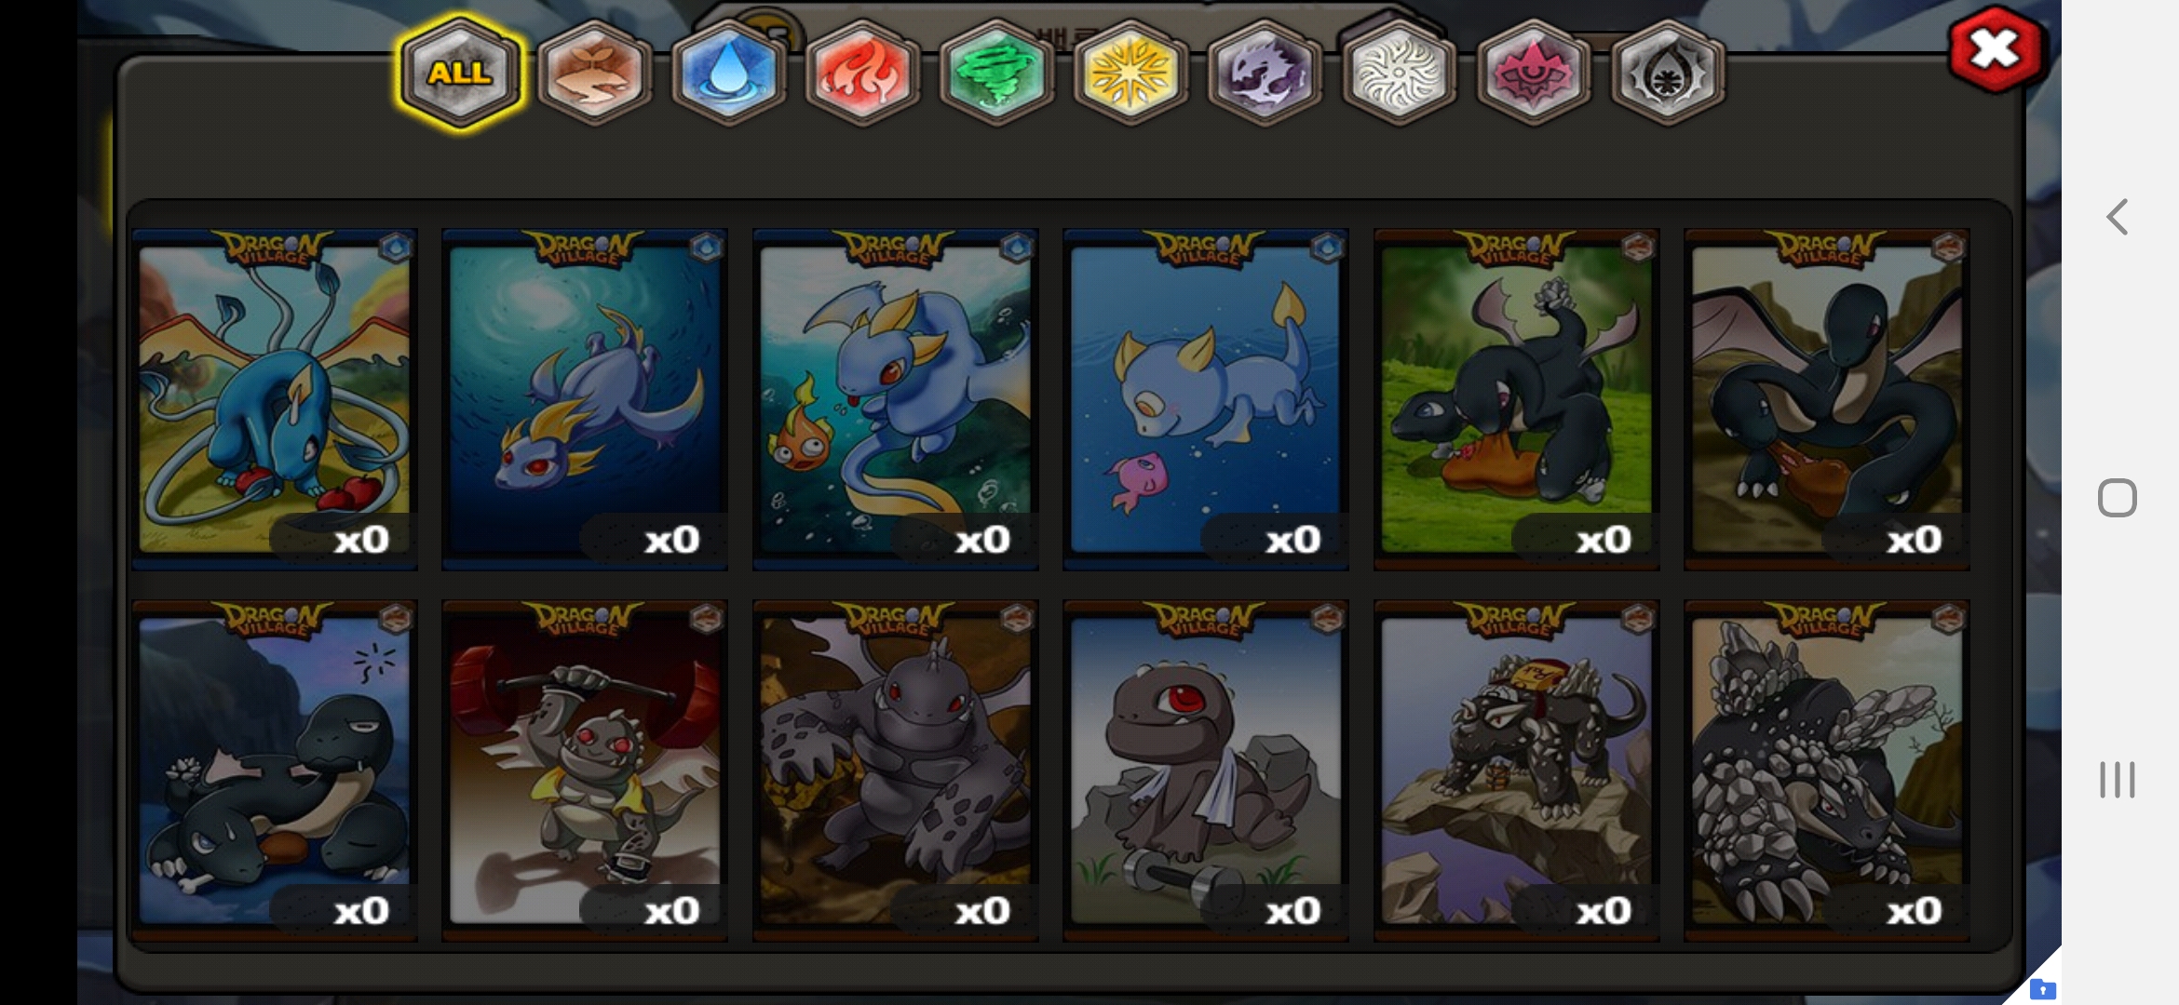Tap the Android home button
This screenshot has width=2179, height=1005.
(2117, 498)
